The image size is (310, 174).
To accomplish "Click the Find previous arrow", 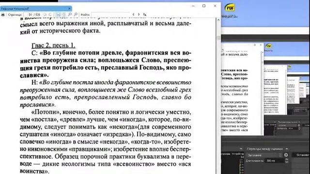I will pos(133,14).
